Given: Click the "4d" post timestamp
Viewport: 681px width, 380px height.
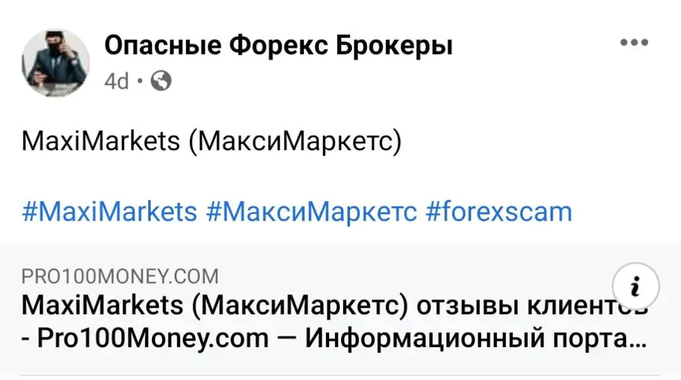Looking at the screenshot, I should 116,81.
